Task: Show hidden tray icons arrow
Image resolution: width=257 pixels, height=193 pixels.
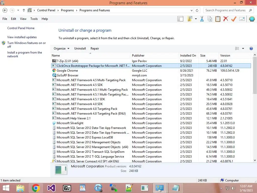Action: pos(221,188)
